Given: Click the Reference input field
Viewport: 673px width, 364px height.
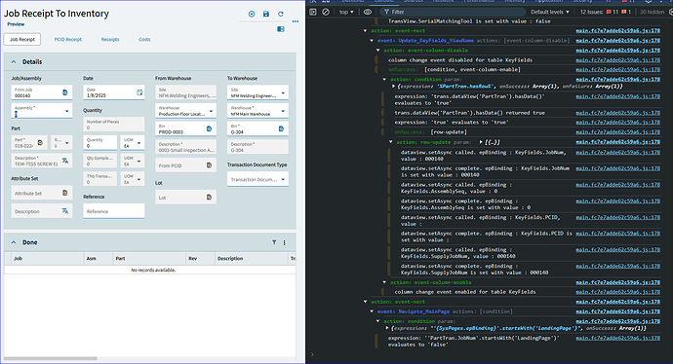Looking at the screenshot, I should [x=114, y=211].
